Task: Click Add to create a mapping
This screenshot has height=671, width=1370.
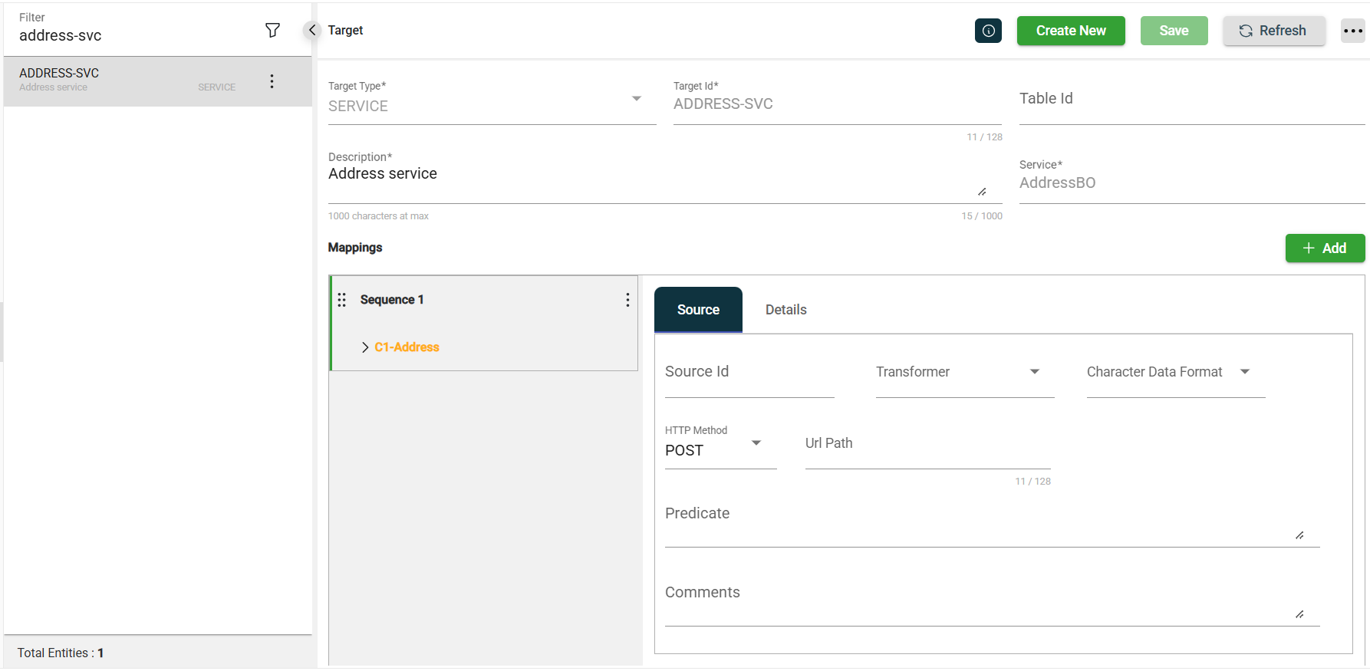Action: coord(1325,248)
